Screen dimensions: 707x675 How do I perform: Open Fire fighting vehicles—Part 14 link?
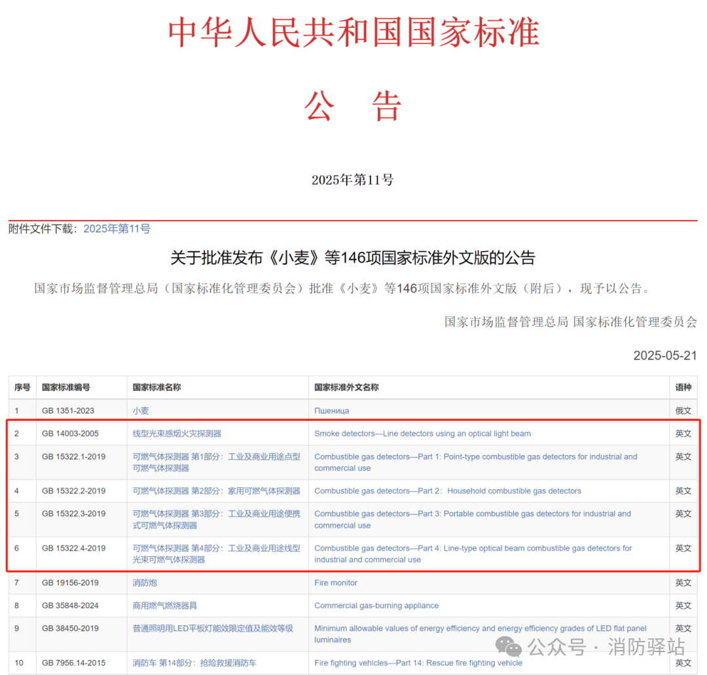418,663
